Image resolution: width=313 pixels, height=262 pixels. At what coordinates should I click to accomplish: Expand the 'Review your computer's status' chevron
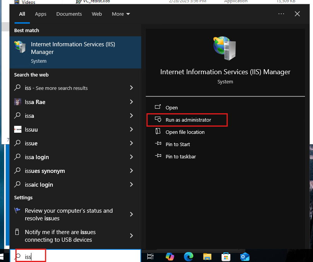tap(131, 214)
